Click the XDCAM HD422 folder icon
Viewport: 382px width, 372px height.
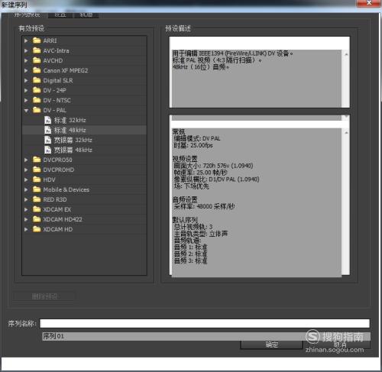click(x=37, y=219)
